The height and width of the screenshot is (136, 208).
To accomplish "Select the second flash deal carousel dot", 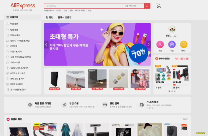I will coord(172,91).
